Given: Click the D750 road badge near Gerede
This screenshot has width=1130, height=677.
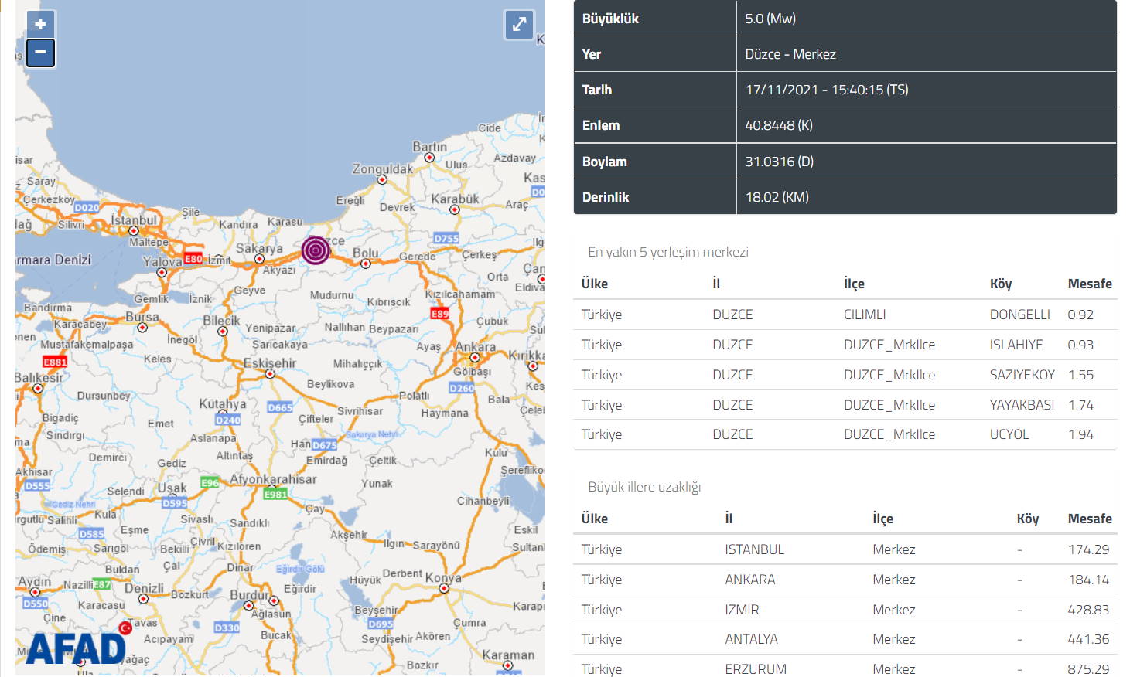Looking at the screenshot, I should click(x=446, y=238).
